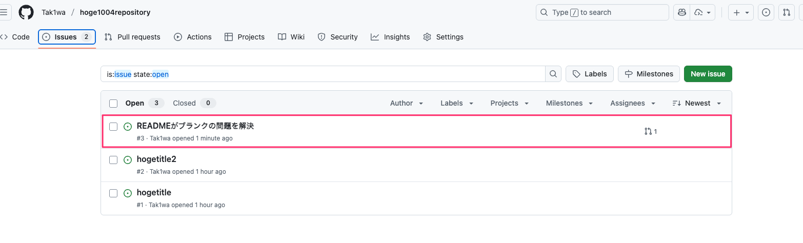The image size is (803, 243).
Task: Open the issues icon in top header
Action: point(766,12)
